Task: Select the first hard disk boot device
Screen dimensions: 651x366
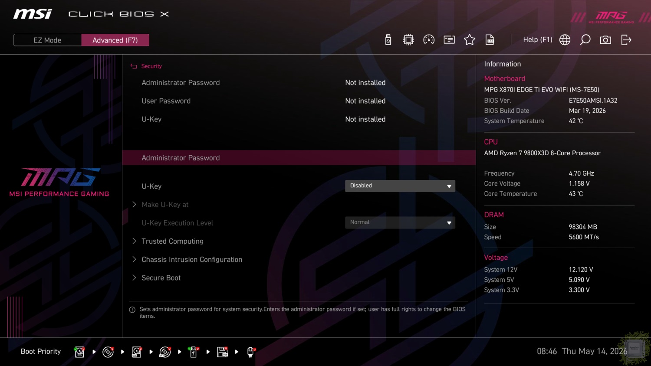Action: click(x=79, y=352)
